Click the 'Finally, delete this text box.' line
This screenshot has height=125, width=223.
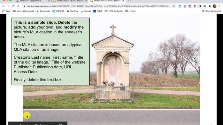[38, 80]
